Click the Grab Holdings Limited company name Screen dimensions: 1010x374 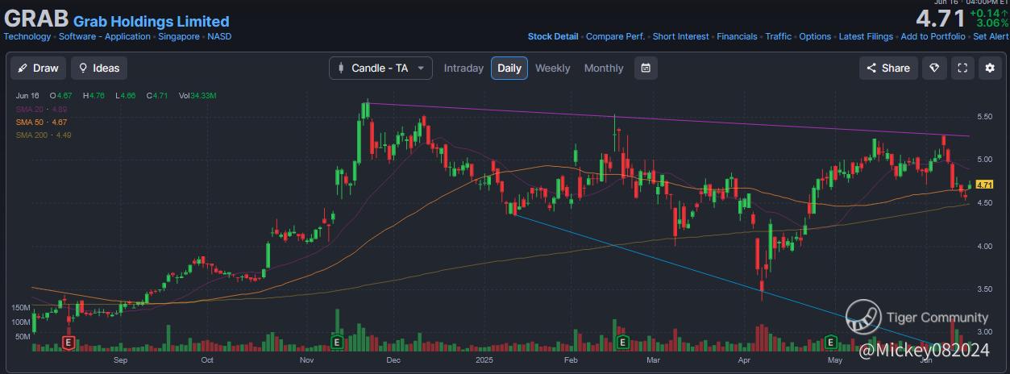click(x=152, y=22)
